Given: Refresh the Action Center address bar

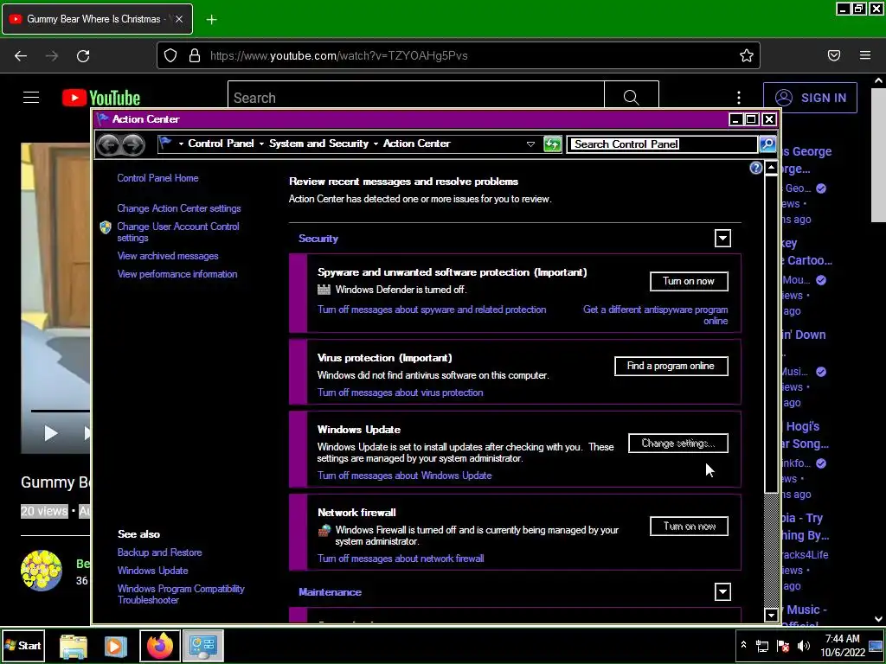Looking at the screenshot, I should [x=552, y=144].
